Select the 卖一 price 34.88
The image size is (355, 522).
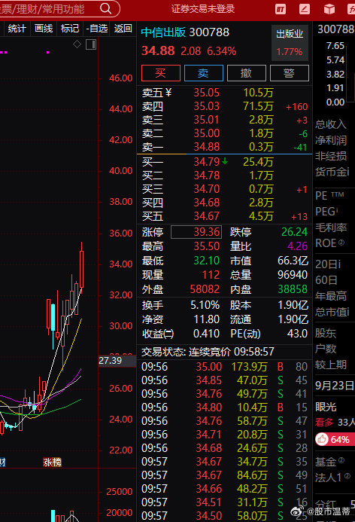pyautogui.click(x=206, y=147)
